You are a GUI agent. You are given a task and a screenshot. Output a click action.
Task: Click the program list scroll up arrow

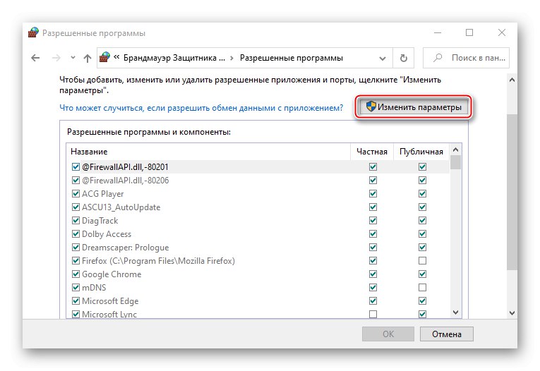coord(455,150)
